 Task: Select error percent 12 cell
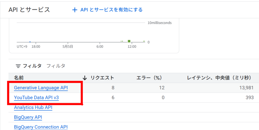click(162, 88)
